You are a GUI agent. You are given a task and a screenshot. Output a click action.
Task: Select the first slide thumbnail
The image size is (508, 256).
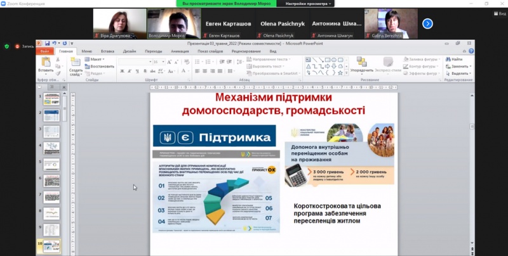(51, 99)
